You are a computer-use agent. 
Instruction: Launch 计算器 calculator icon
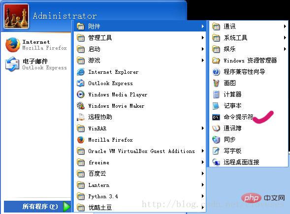point(216,94)
